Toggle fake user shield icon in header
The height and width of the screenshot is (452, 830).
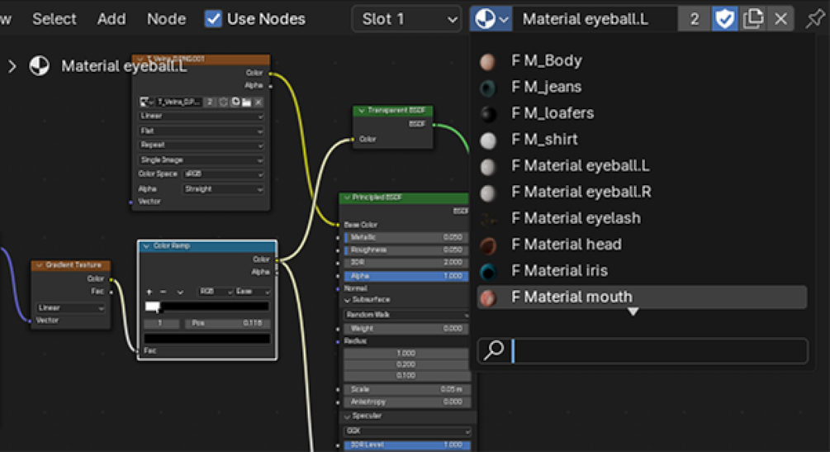[724, 20]
